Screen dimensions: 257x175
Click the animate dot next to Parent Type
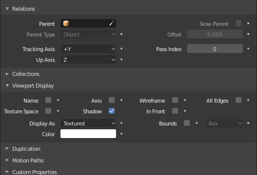[121, 34]
